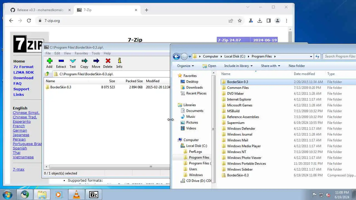Open the View menu in 7-Zip
Screen dimensions: 356x200
point(67,53)
